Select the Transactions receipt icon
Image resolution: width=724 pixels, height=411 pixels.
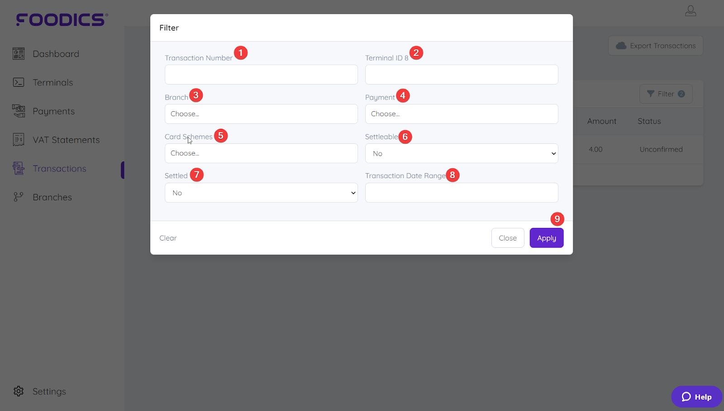click(x=18, y=168)
